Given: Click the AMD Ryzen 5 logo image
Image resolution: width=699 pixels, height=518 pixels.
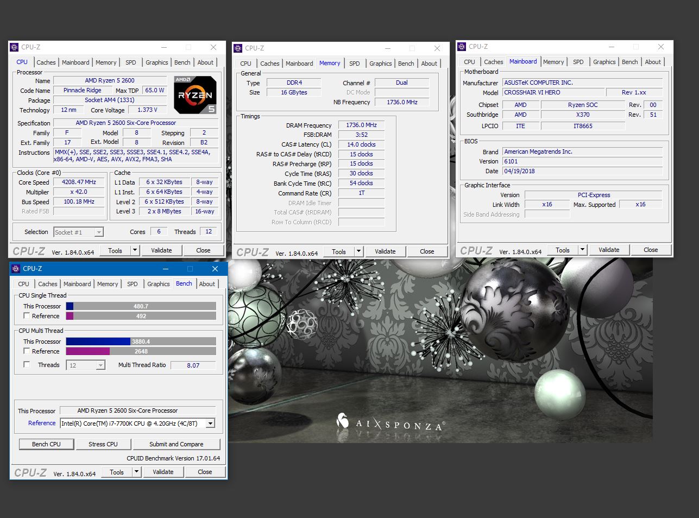Looking at the screenshot, I should coord(195,94).
